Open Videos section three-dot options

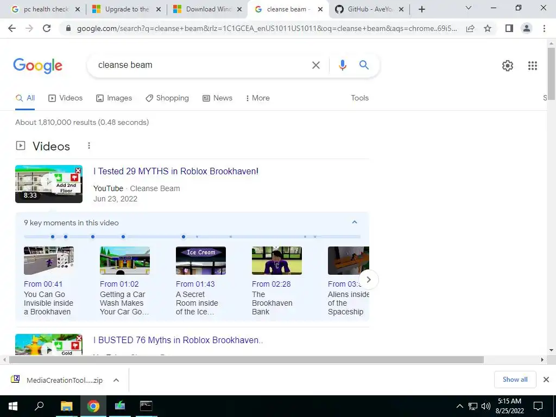point(89,146)
